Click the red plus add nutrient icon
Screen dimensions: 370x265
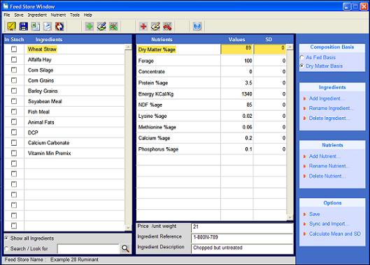(143, 26)
